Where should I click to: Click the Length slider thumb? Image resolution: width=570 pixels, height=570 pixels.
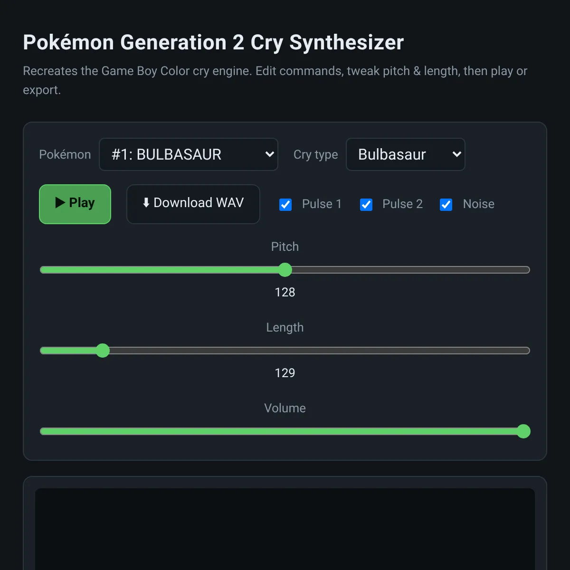point(103,351)
